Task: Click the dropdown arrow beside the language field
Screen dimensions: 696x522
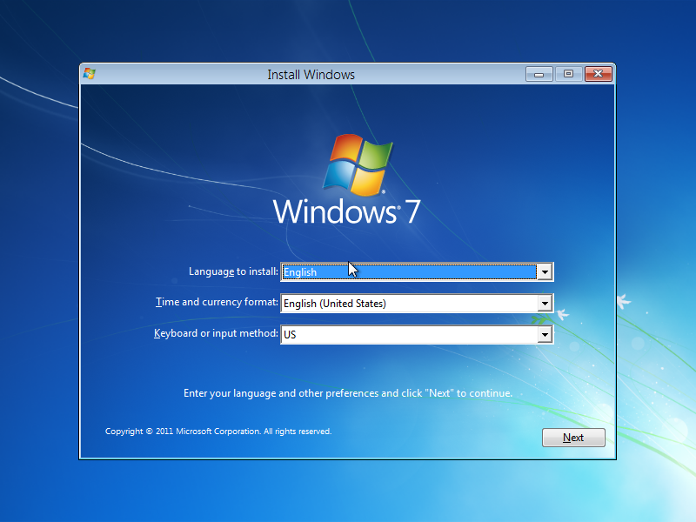Action: pyautogui.click(x=546, y=271)
